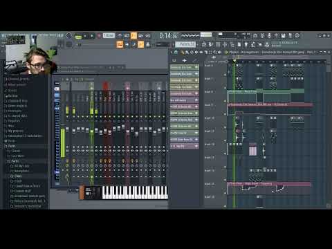Click the Stop transport button

click(92, 36)
